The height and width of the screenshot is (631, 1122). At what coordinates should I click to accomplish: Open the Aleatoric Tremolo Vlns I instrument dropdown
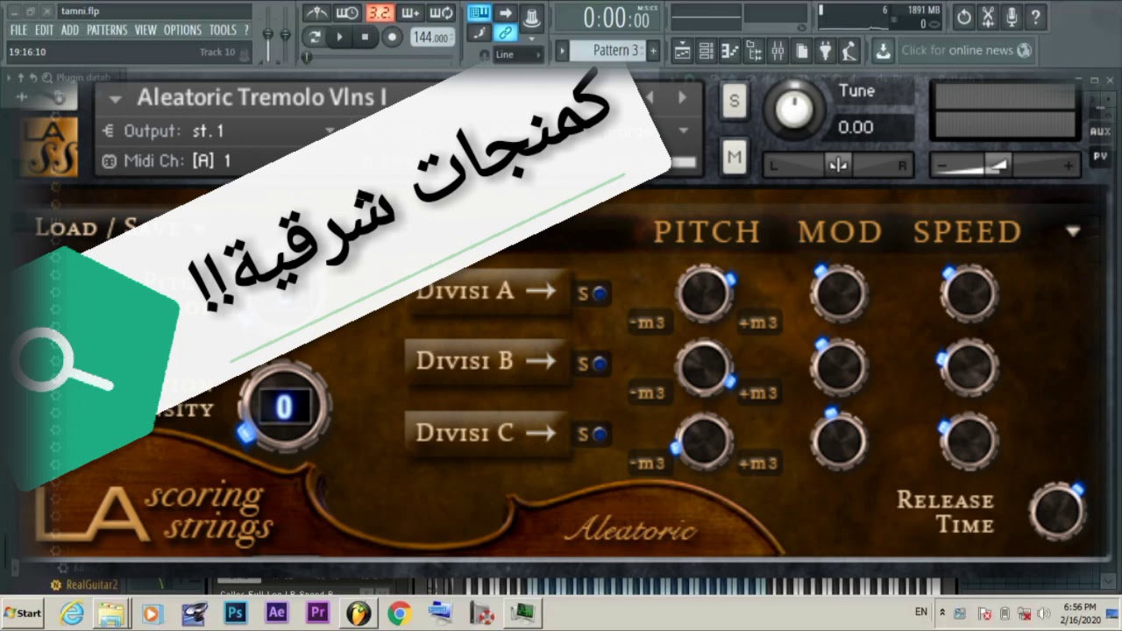(115, 98)
